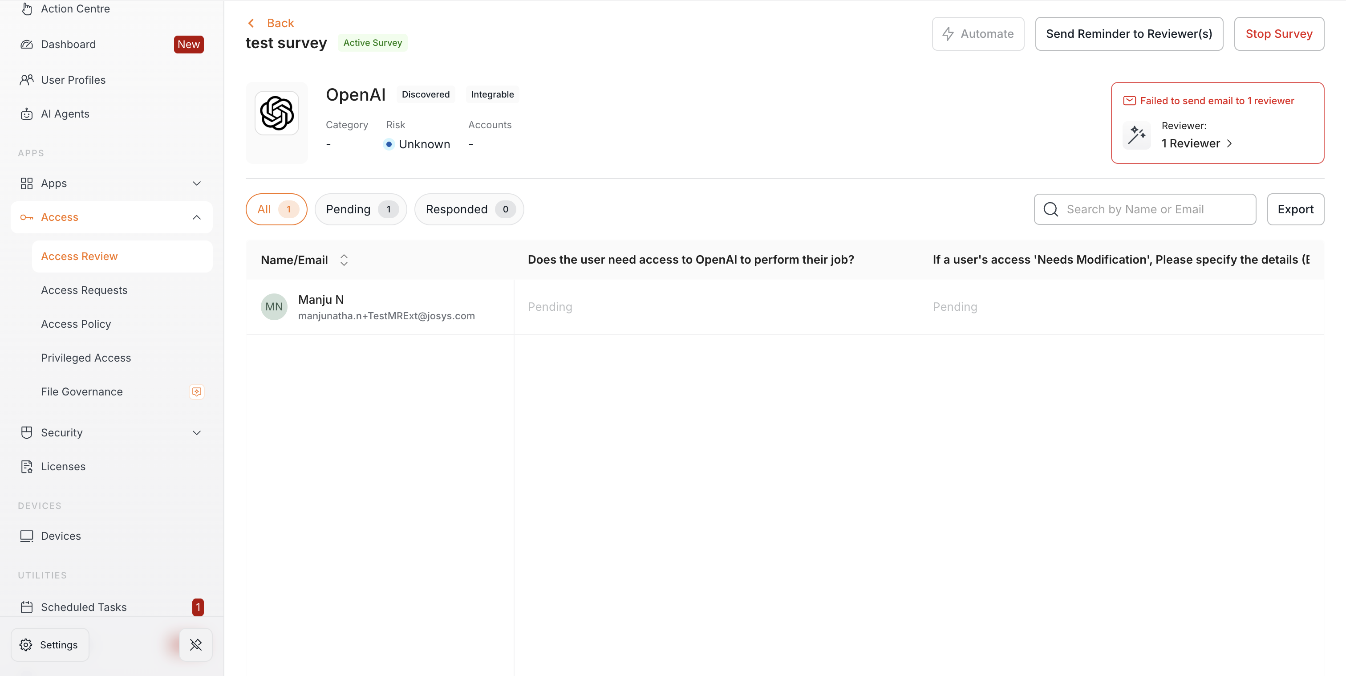The width and height of the screenshot is (1346, 676).
Task: Select the Pending filter tab
Action: coord(361,209)
